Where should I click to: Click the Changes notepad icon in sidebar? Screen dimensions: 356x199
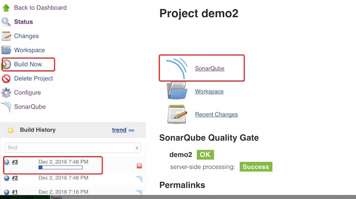point(6,36)
